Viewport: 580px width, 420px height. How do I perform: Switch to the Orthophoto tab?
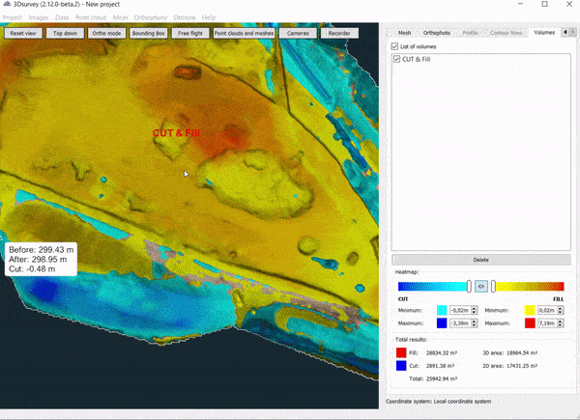(x=437, y=33)
